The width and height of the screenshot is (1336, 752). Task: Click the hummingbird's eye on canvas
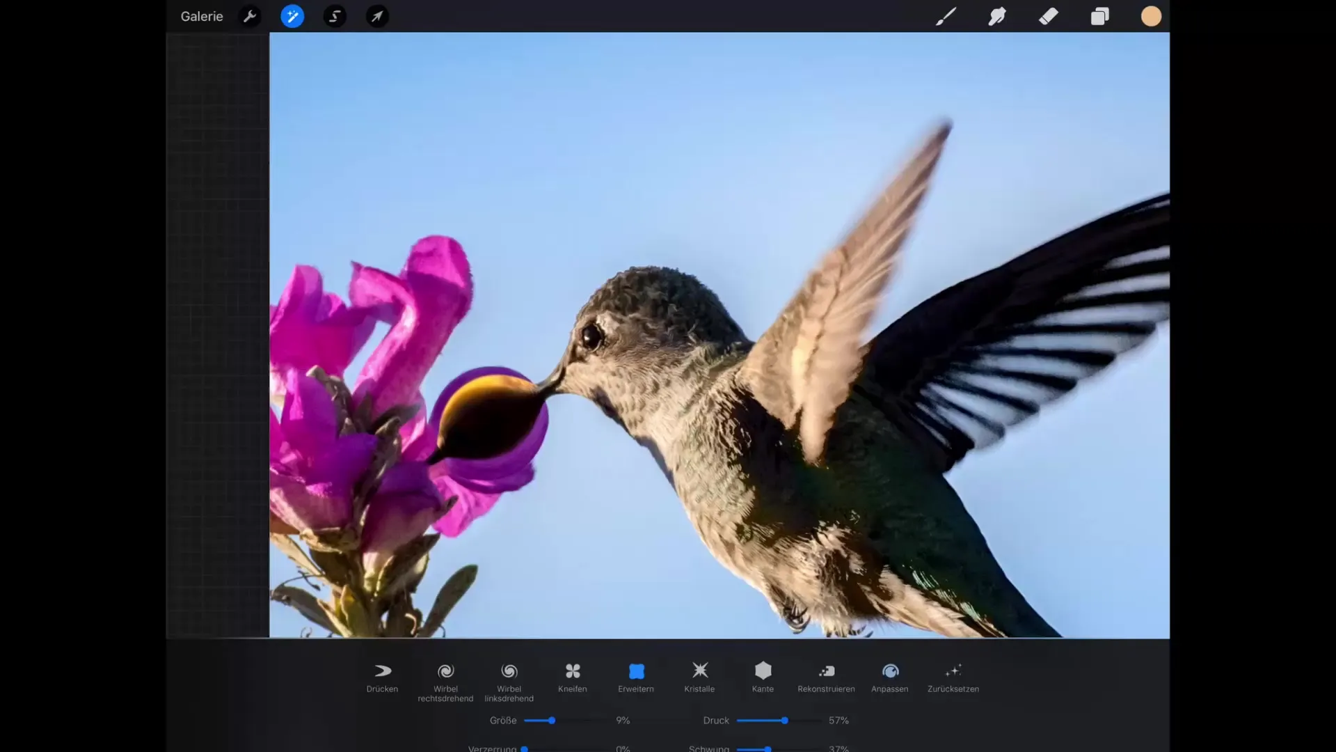coord(591,336)
